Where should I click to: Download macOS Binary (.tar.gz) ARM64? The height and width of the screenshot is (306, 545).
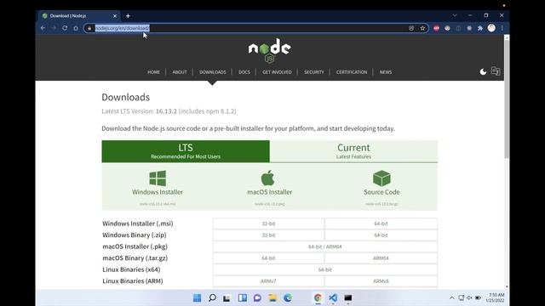tap(381, 258)
